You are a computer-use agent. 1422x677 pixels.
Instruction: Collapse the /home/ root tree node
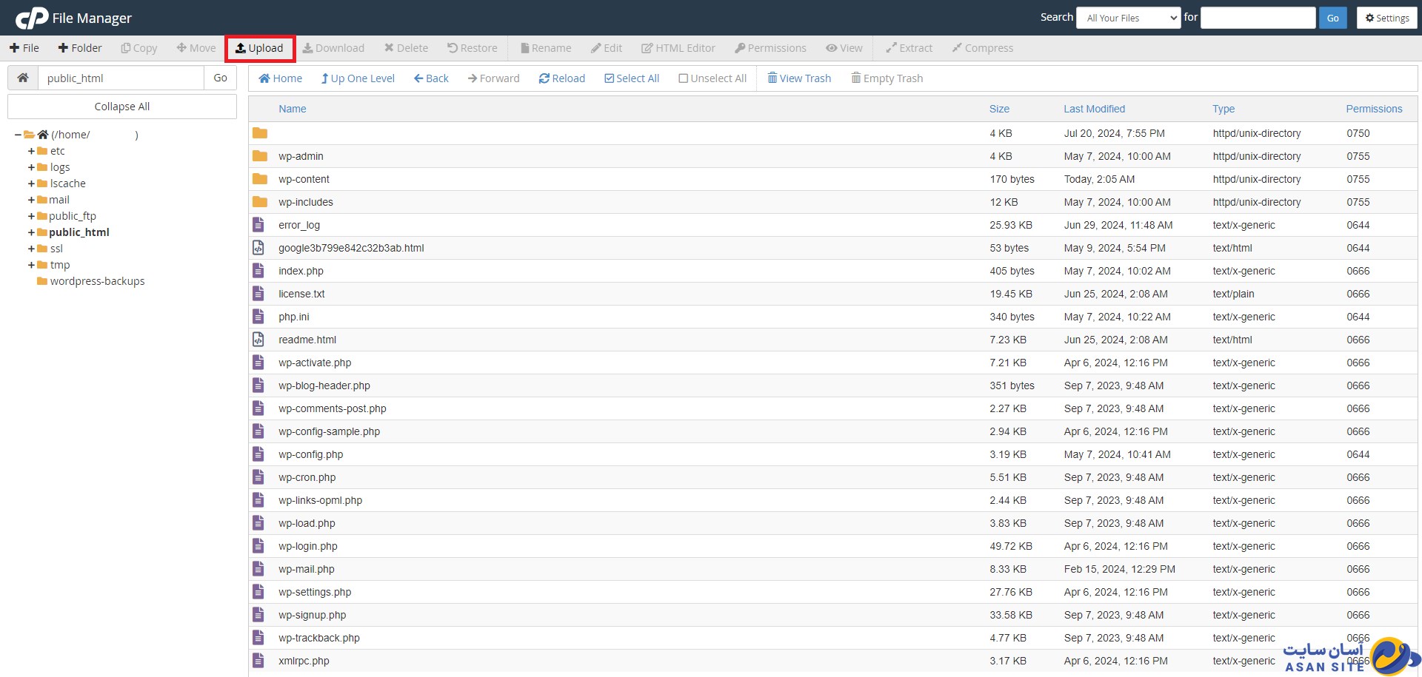[18, 135]
